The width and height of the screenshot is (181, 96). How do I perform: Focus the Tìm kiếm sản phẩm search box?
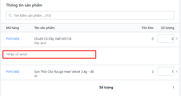tap(90, 15)
